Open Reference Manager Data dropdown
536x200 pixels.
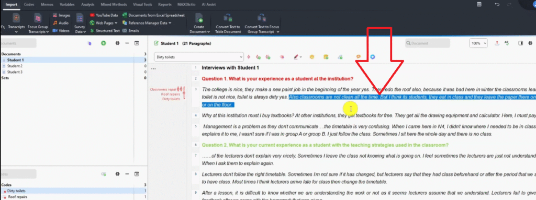[x=147, y=23]
